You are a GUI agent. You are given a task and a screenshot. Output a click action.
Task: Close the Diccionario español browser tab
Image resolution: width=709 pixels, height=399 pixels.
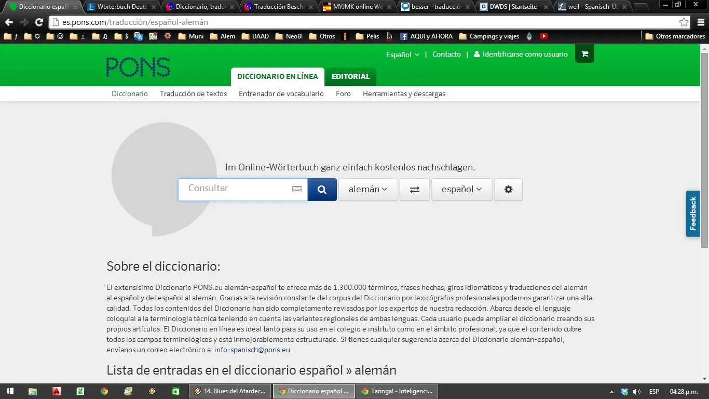point(75,7)
